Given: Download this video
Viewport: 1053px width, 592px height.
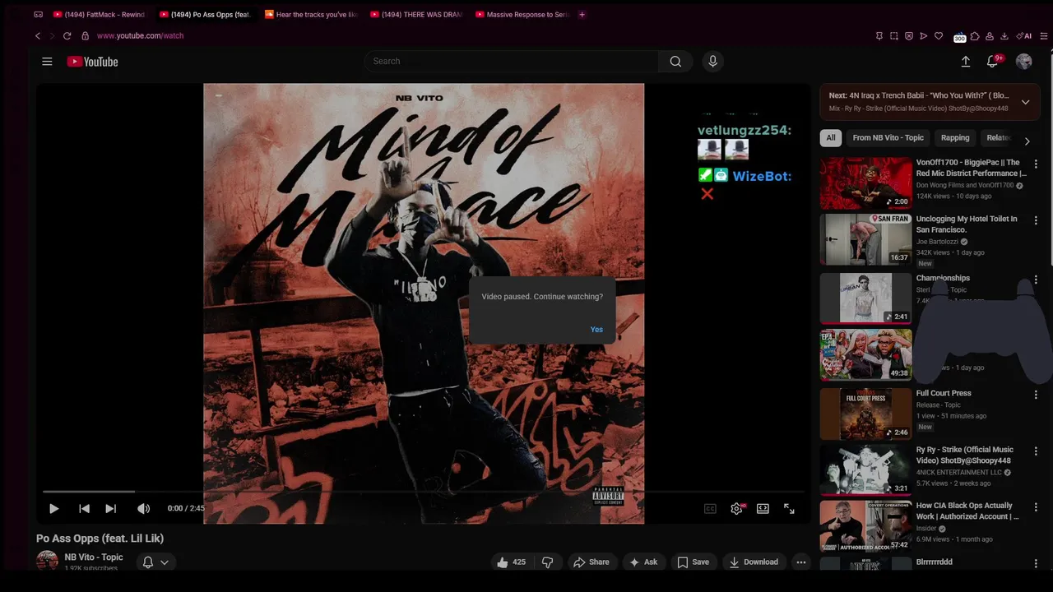Looking at the screenshot, I should [754, 562].
